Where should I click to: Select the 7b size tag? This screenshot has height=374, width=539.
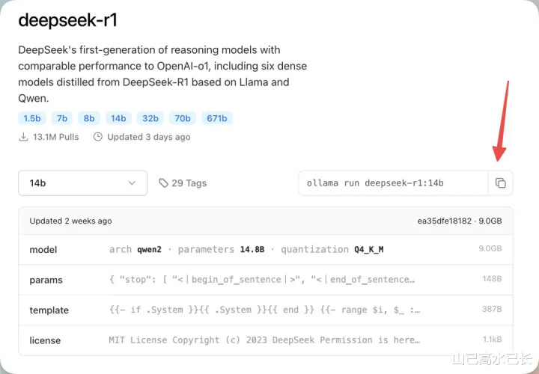tap(62, 118)
